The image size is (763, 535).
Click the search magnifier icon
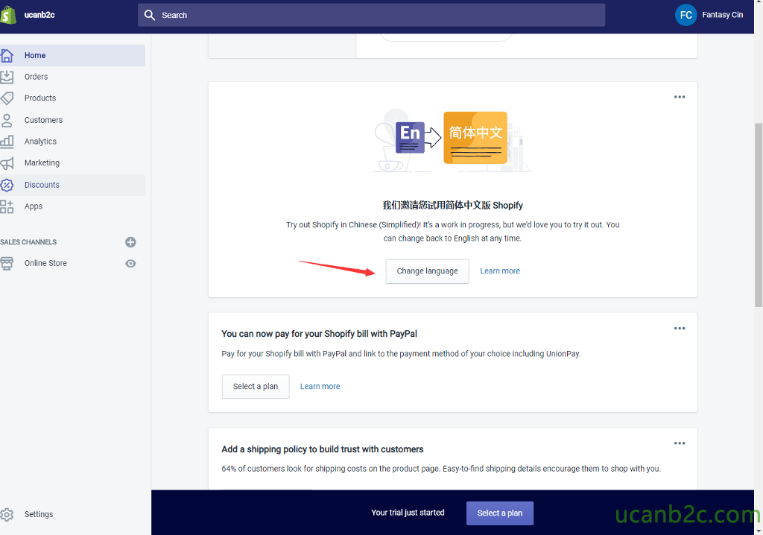(x=149, y=15)
